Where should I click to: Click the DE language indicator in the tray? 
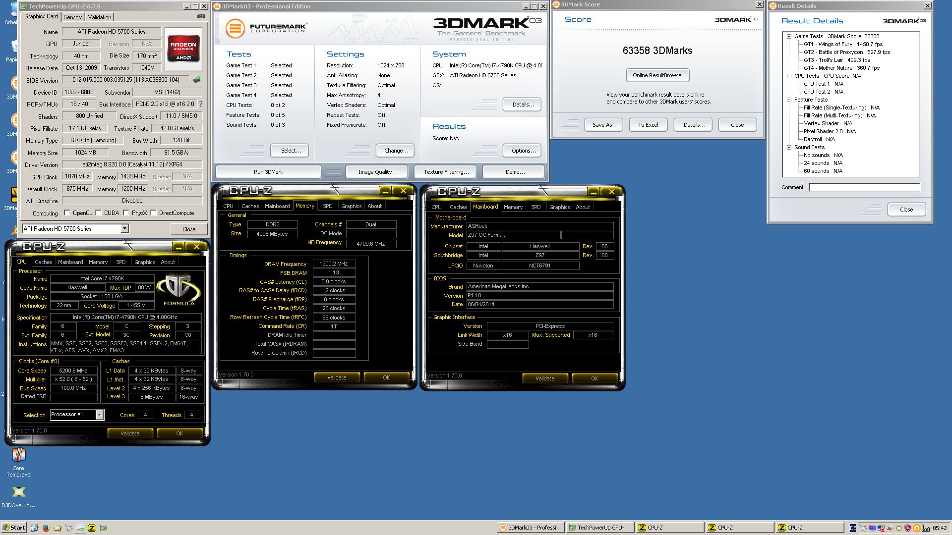click(x=853, y=528)
